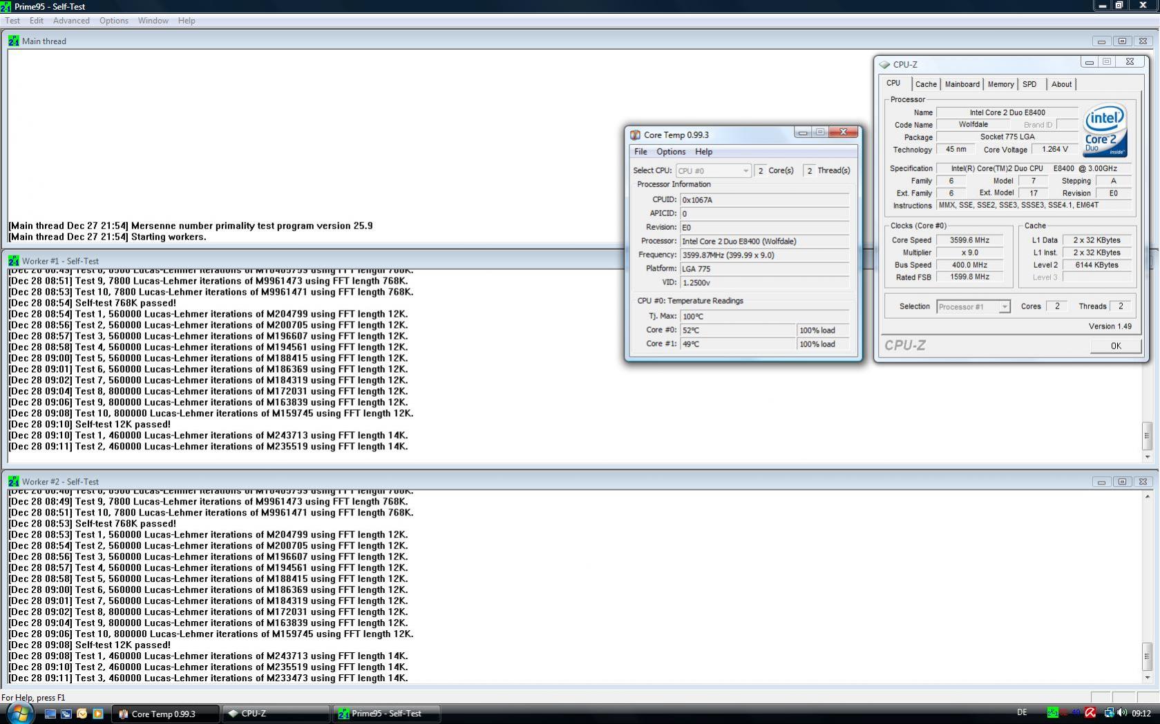Open Core Temp File menu
The image size is (1160, 724).
click(640, 152)
